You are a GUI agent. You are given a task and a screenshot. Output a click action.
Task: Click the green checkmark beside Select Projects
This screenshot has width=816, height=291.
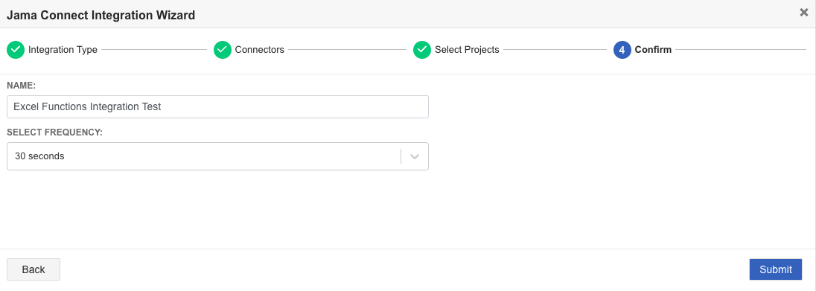tap(422, 50)
